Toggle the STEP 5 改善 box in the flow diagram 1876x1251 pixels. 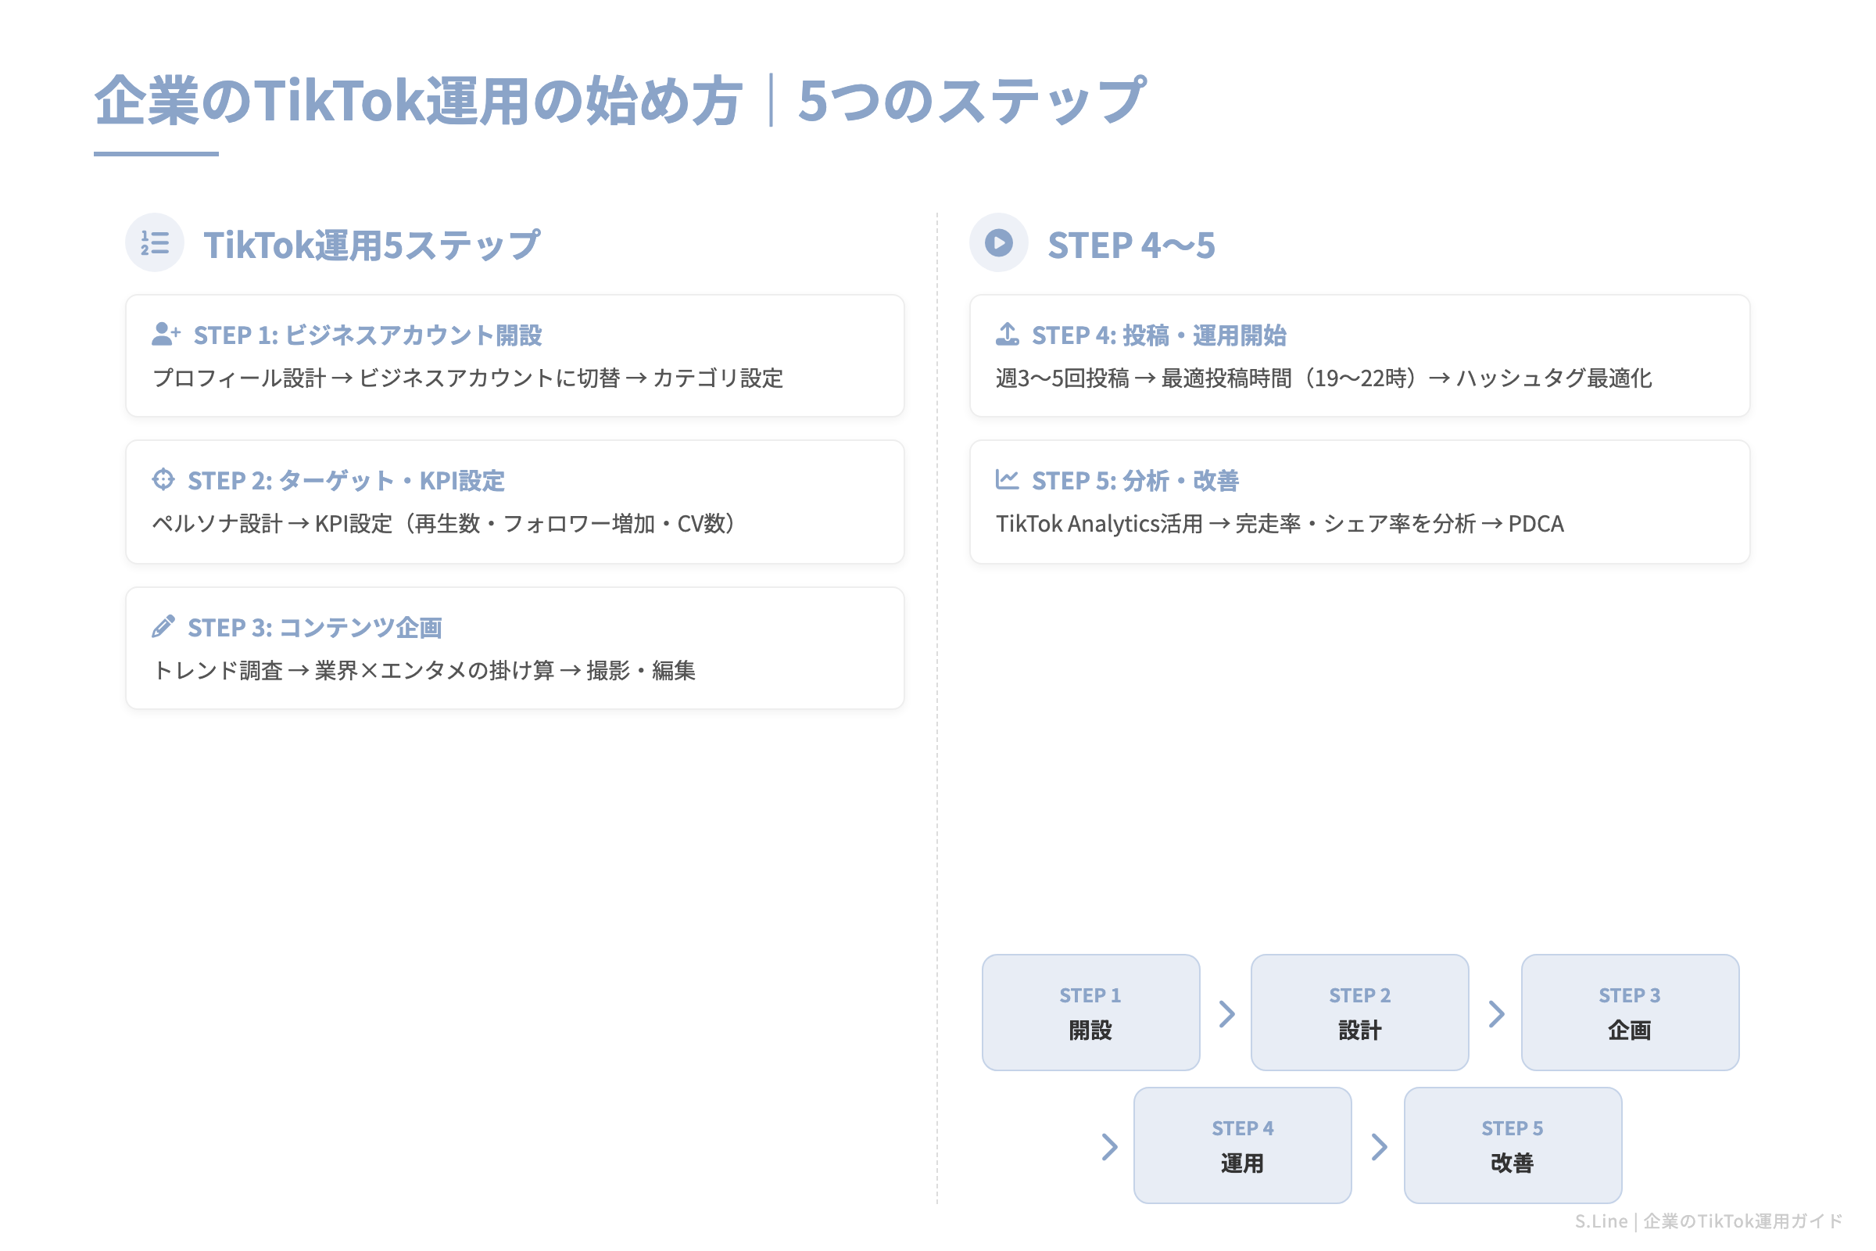pyautogui.click(x=1513, y=1145)
